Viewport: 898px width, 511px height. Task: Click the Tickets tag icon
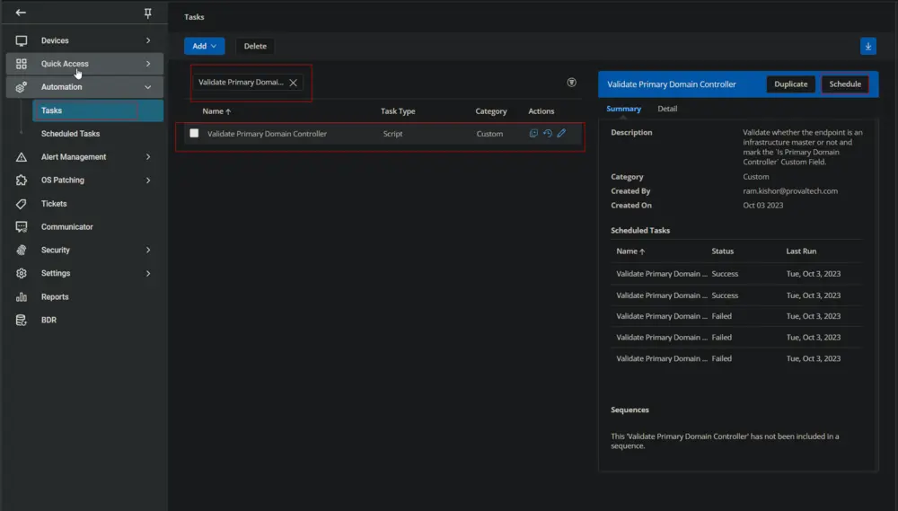pos(22,203)
